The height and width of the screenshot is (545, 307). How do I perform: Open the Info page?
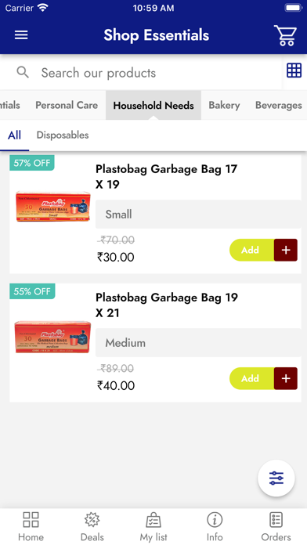215,526
